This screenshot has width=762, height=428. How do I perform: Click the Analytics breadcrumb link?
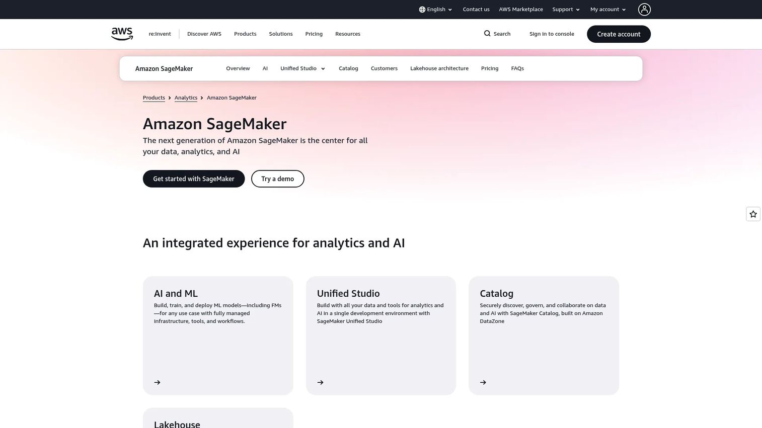[186, 98]
